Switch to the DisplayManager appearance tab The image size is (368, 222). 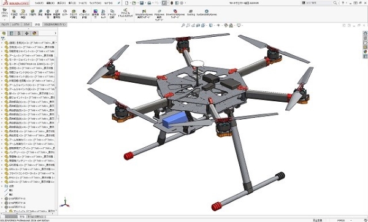(x=34, y=33)
